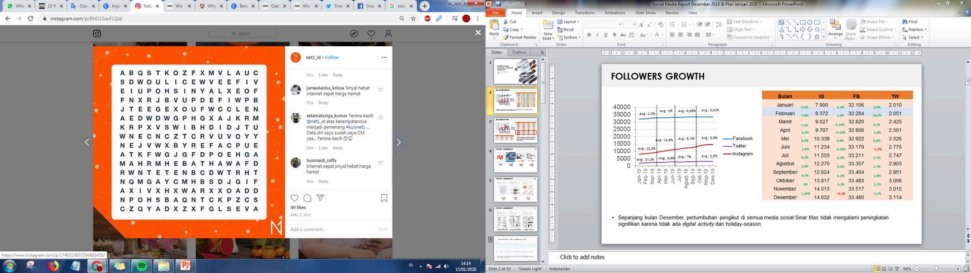Switch to Design ribbon tab
The width and height of the screenshot is (971, 273).
pyautogui.click(x=558, y=12)
